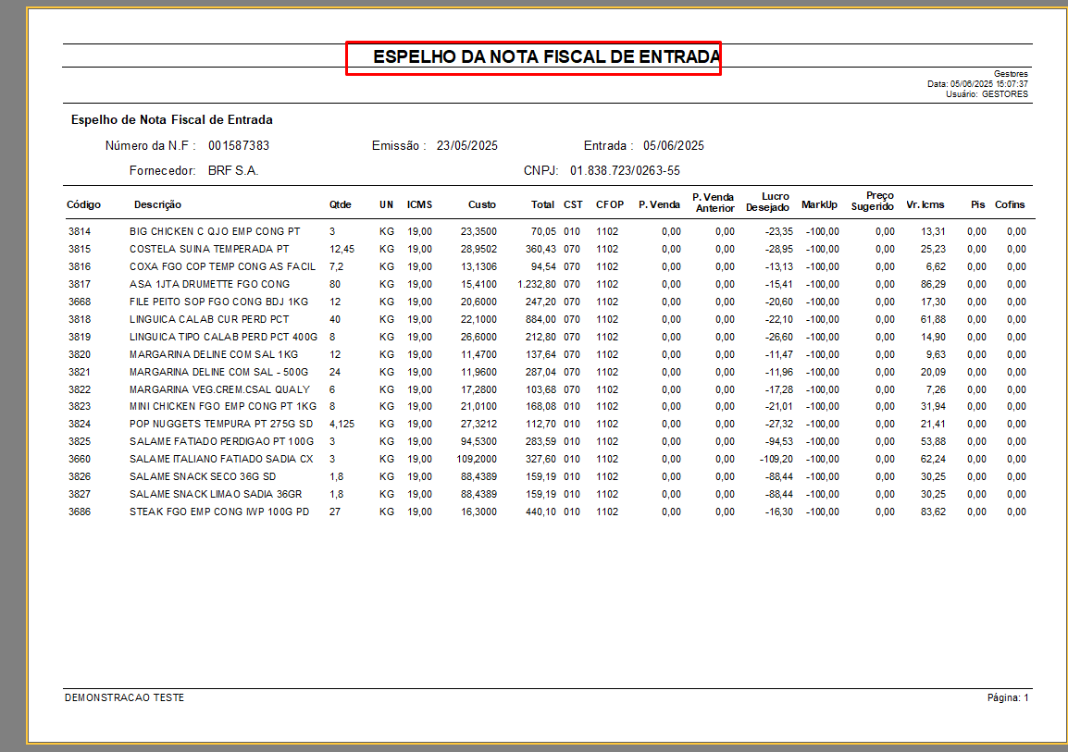
Task: Click the 'Página: 1' page indicator
Action: click(x=1007, y=697)
